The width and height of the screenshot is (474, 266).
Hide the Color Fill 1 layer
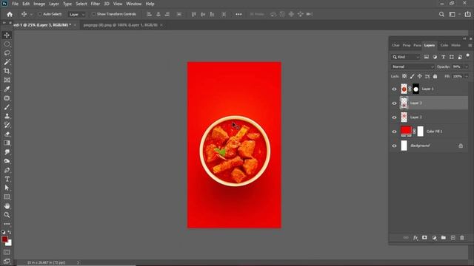tap(394, 132)
